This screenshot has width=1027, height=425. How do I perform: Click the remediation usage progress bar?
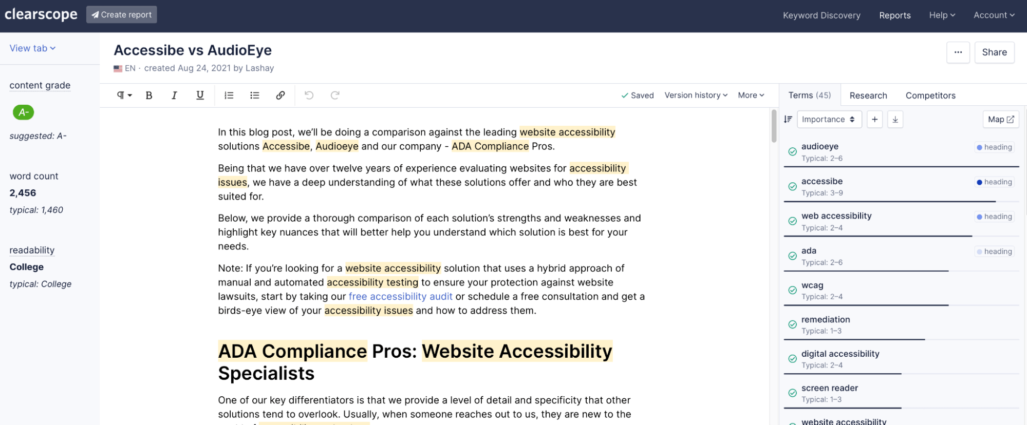click(901, 339)
